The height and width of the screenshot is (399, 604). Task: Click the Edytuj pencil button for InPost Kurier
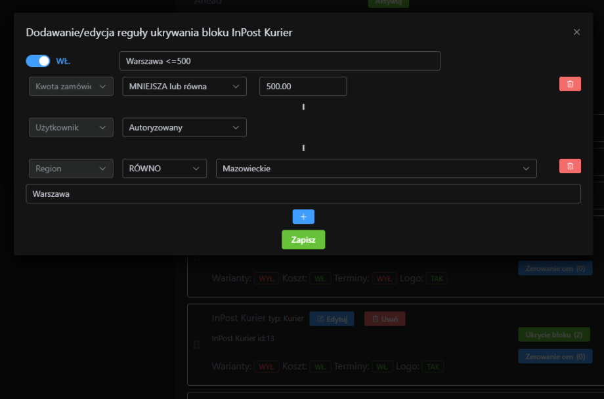click(x=332, y=319)
